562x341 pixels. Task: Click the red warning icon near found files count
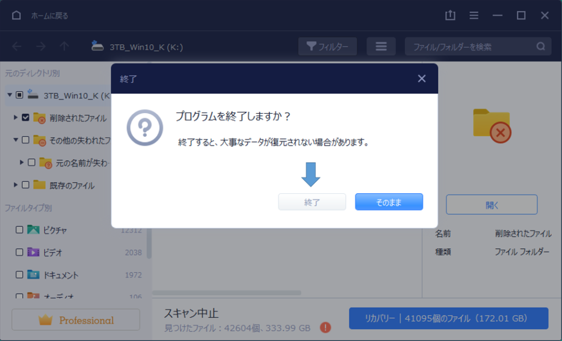pos(324,326)
